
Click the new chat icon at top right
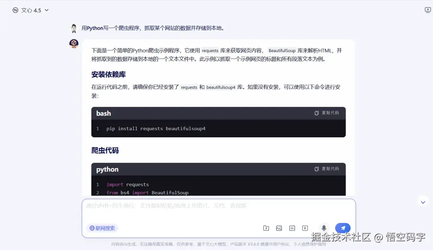(x=427, y=10)
